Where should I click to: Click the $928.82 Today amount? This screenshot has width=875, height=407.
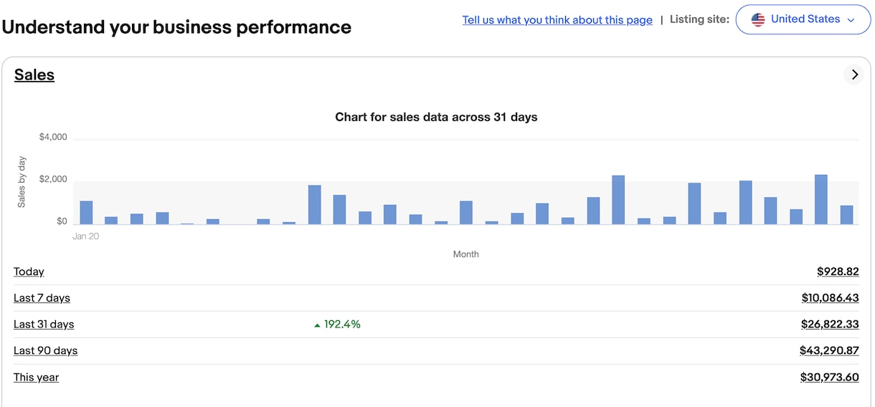pos(838,272)
